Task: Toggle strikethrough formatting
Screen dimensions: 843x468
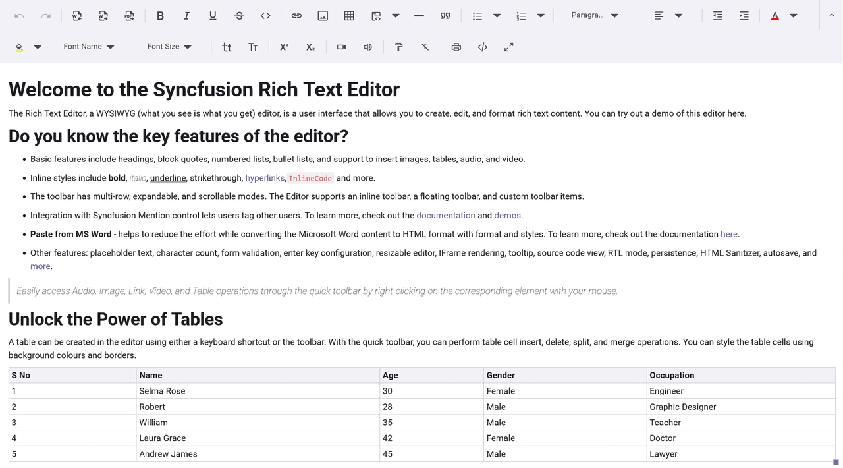Action: click(x=239, y=15)
